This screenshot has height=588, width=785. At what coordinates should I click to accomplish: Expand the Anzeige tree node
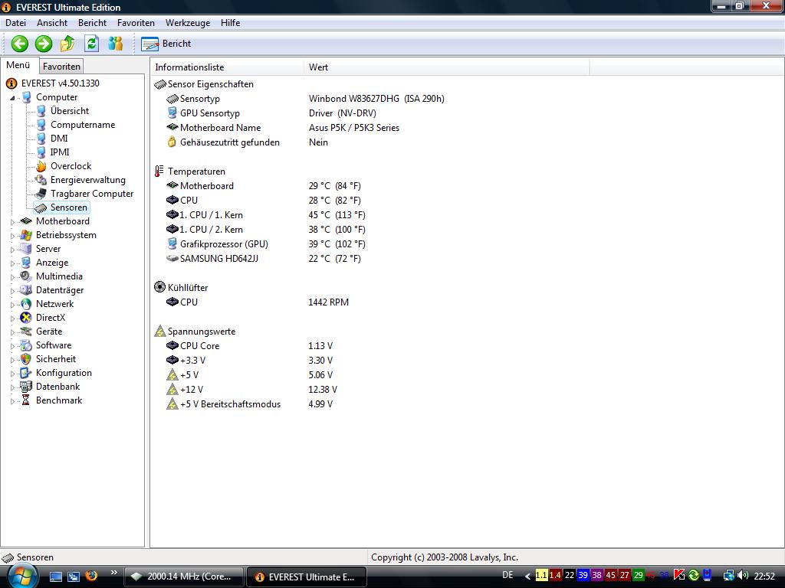pos(12,263)
